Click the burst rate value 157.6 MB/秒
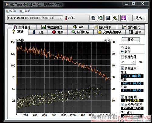 click(132, 108)
